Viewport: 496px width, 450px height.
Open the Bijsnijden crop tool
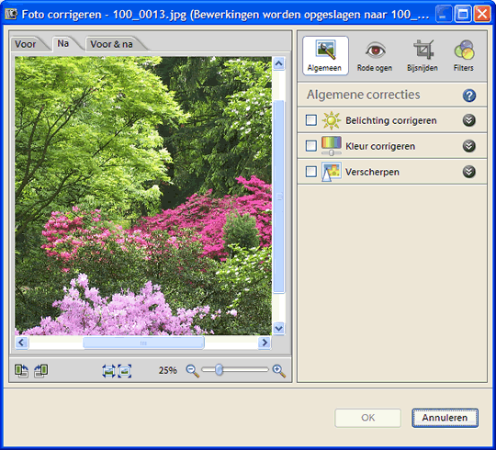tap(423, 55)
